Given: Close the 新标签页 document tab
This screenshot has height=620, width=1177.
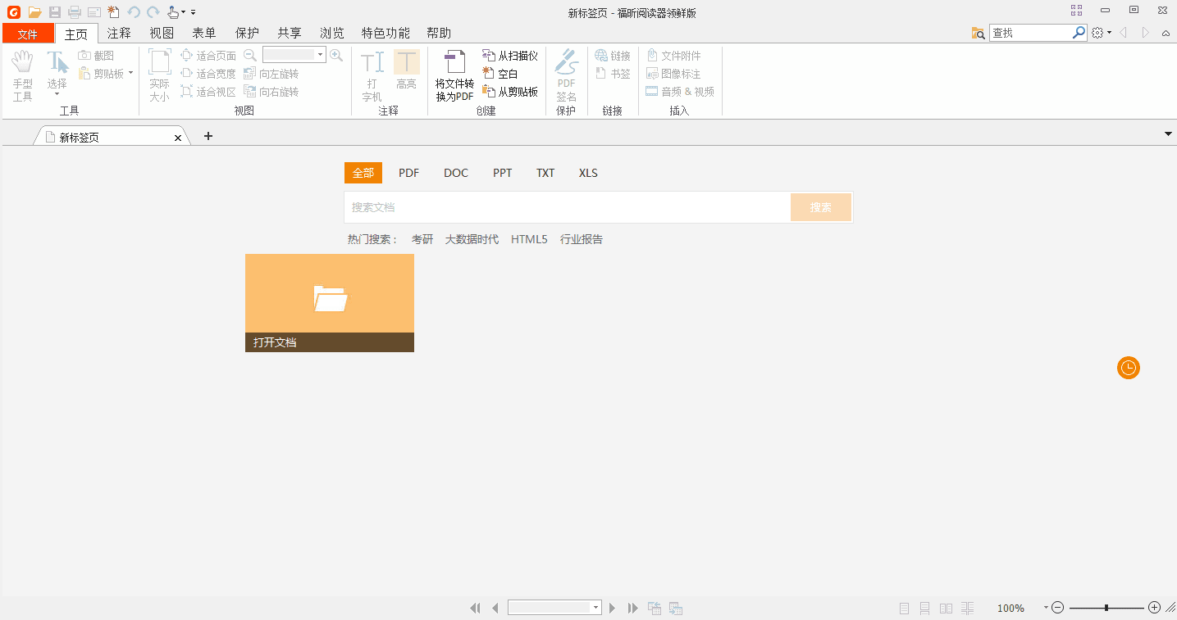Looking at the screenshot, I should (178, 138).
